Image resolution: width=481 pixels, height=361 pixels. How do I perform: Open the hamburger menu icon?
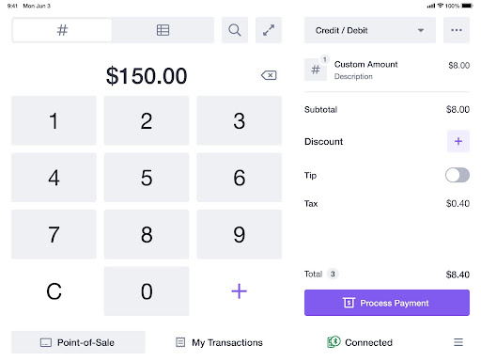(x=458, y=342)
